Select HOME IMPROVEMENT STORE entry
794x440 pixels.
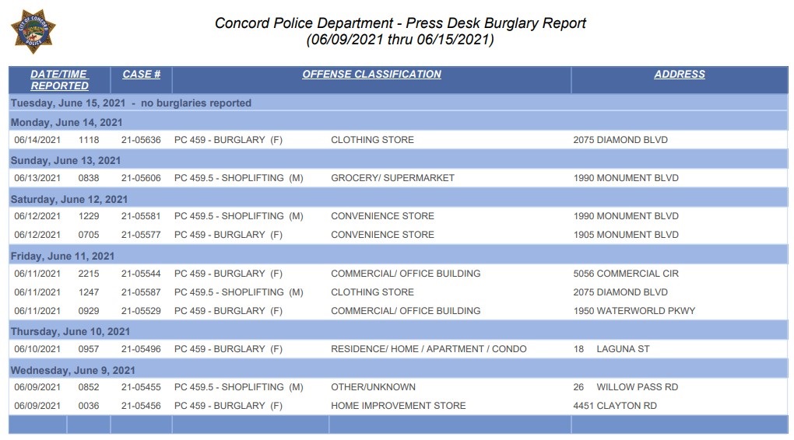[x=398, y=406]
